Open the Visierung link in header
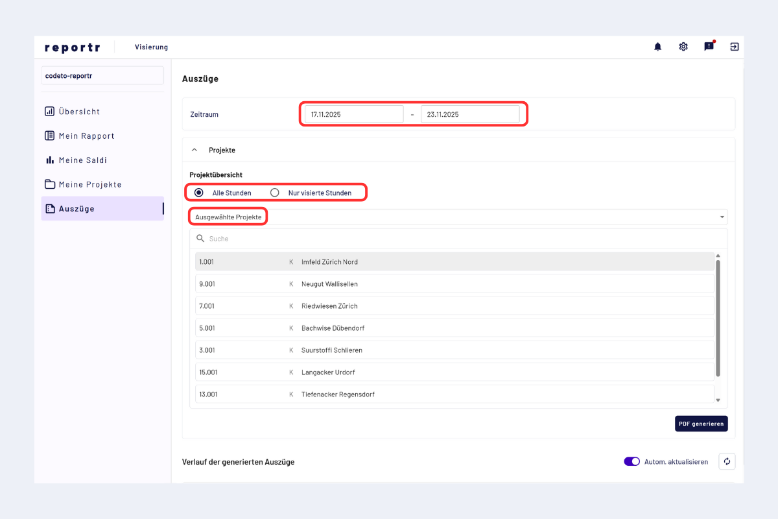 151,47
